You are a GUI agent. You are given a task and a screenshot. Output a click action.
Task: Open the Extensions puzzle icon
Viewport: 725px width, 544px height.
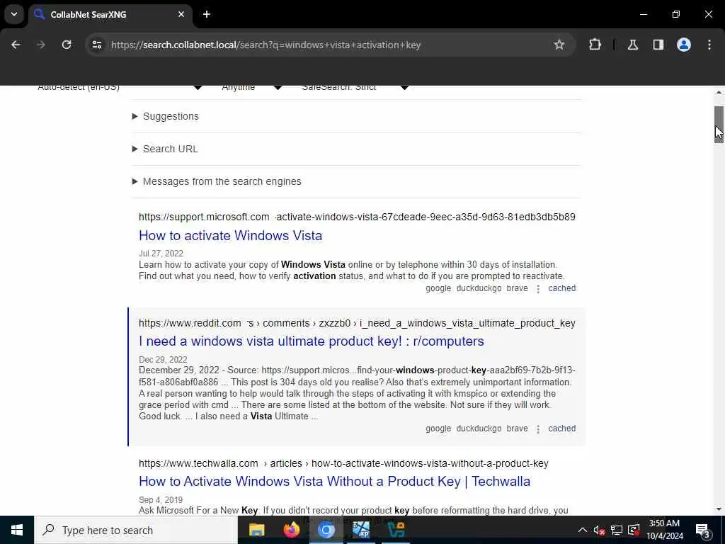click(x=595, y=45)
